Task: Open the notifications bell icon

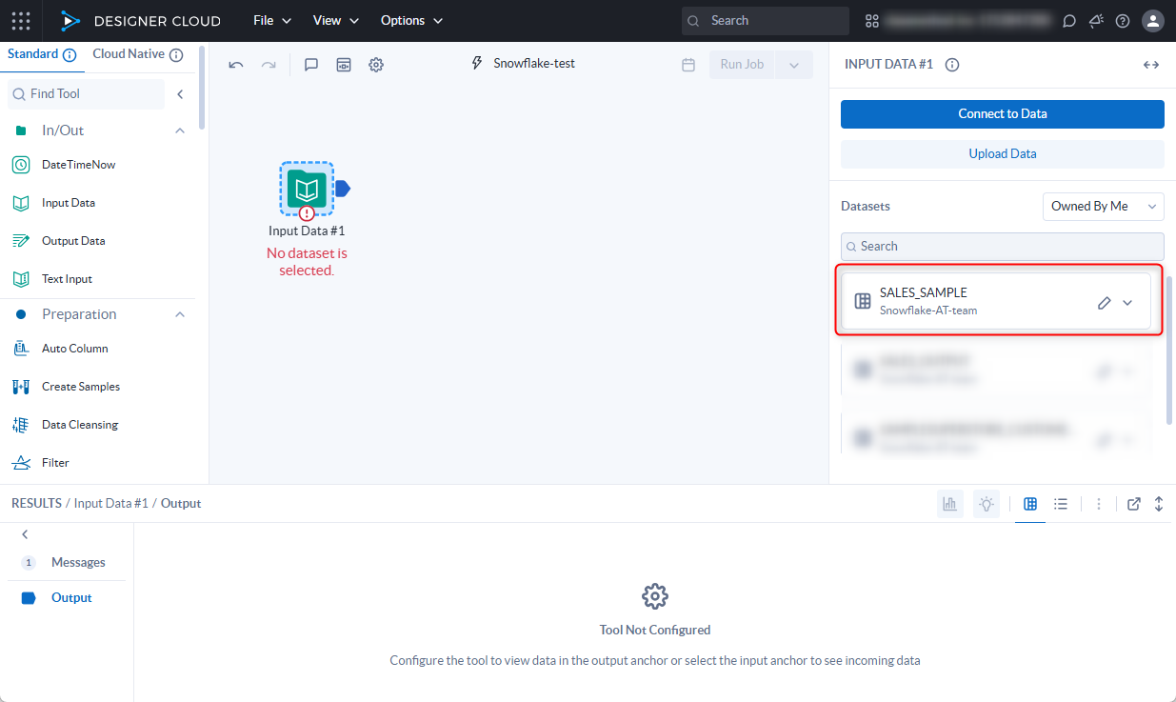Action: pyautogui.click(x=1096, y=21)
